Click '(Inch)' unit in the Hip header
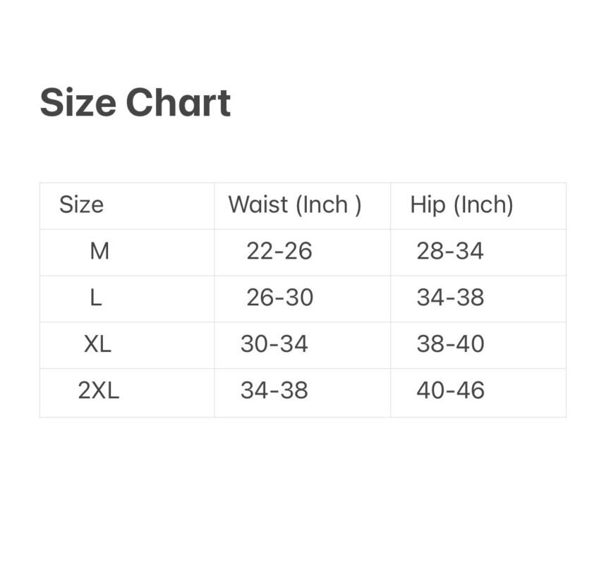This screenshot has height=564, width=606. click(483, 205)
